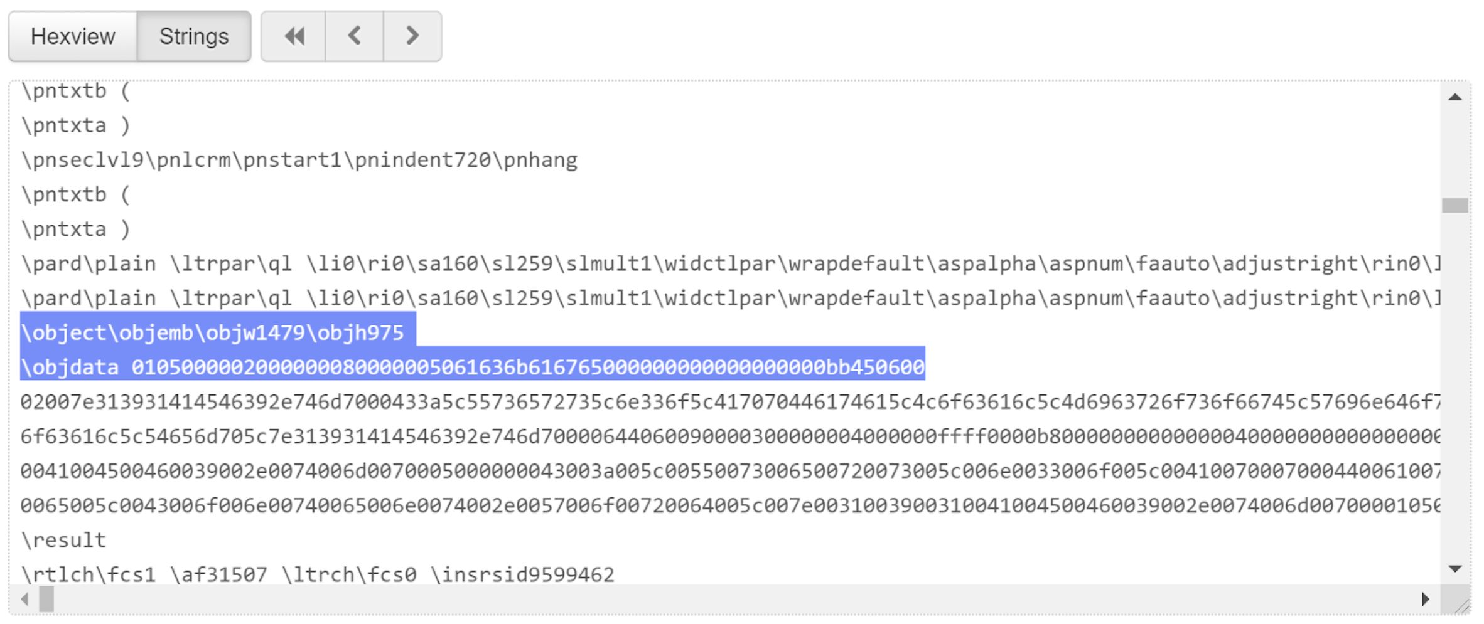Go to previous page with left chevron
This screenshot has width=1484, height=624.
tap(354, 36)
